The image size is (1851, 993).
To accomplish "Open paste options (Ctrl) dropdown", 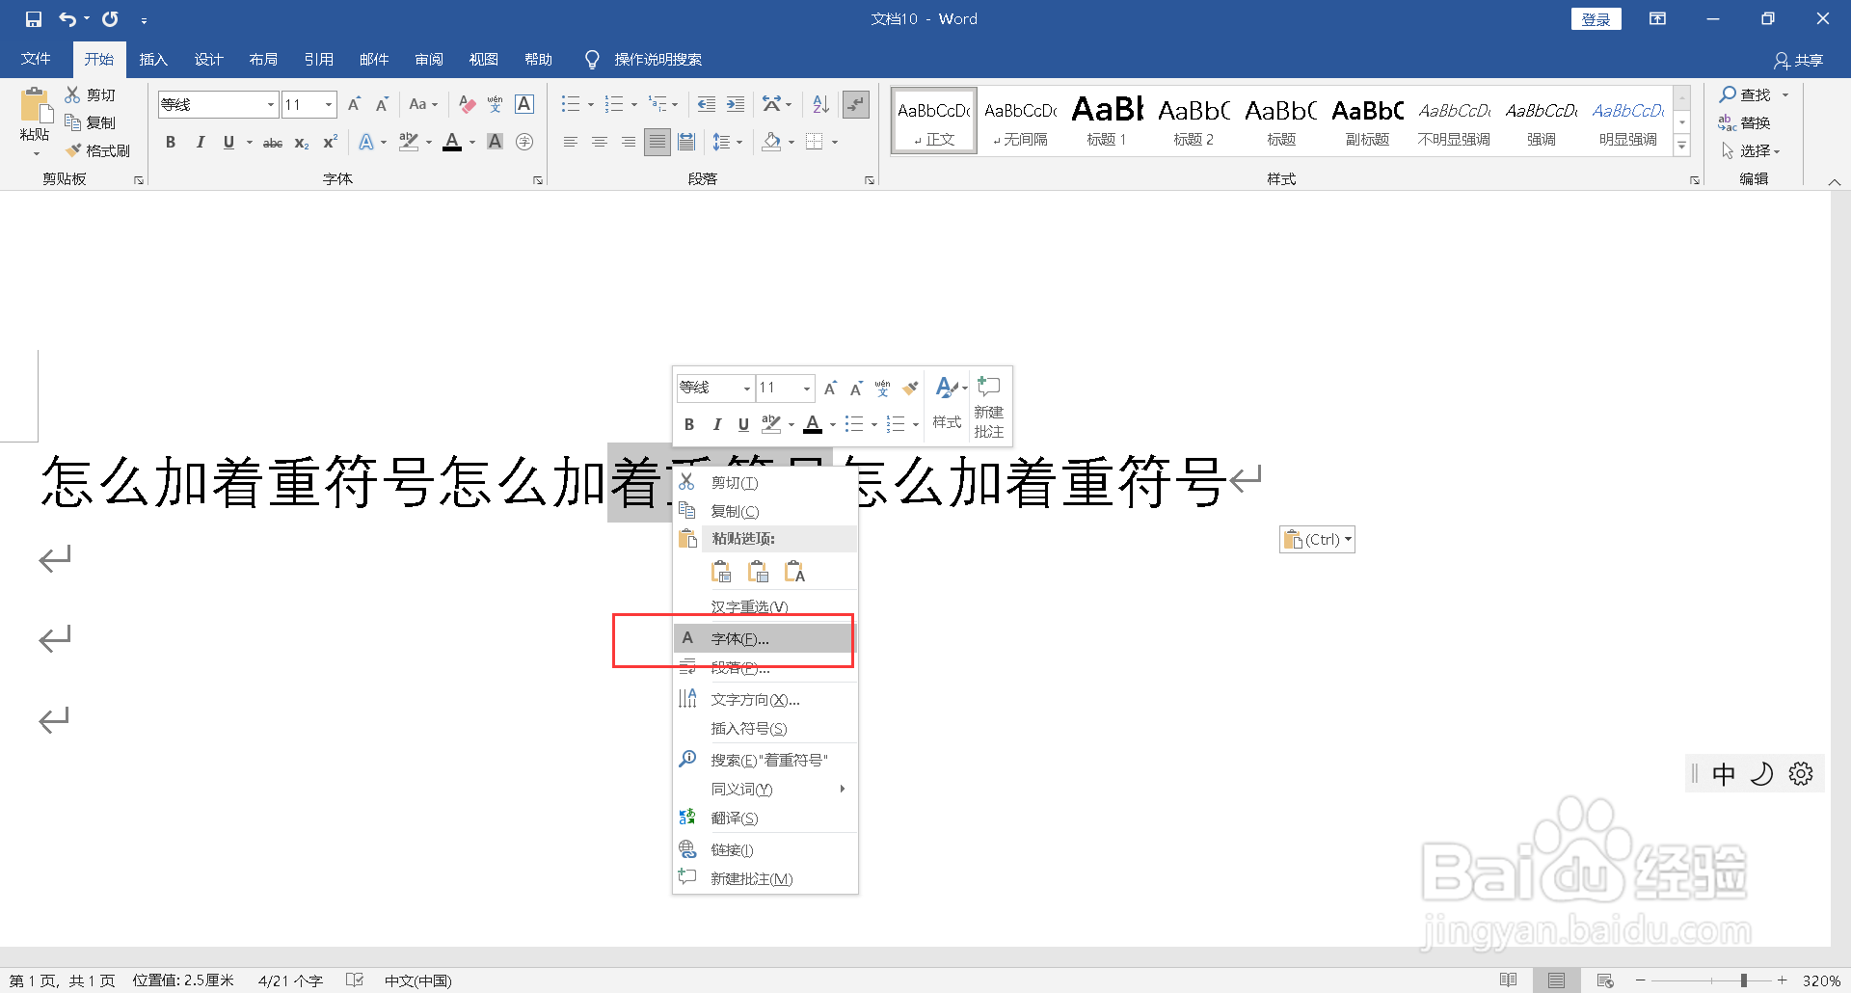I will pyautogui.click(x=1317, y=540).
